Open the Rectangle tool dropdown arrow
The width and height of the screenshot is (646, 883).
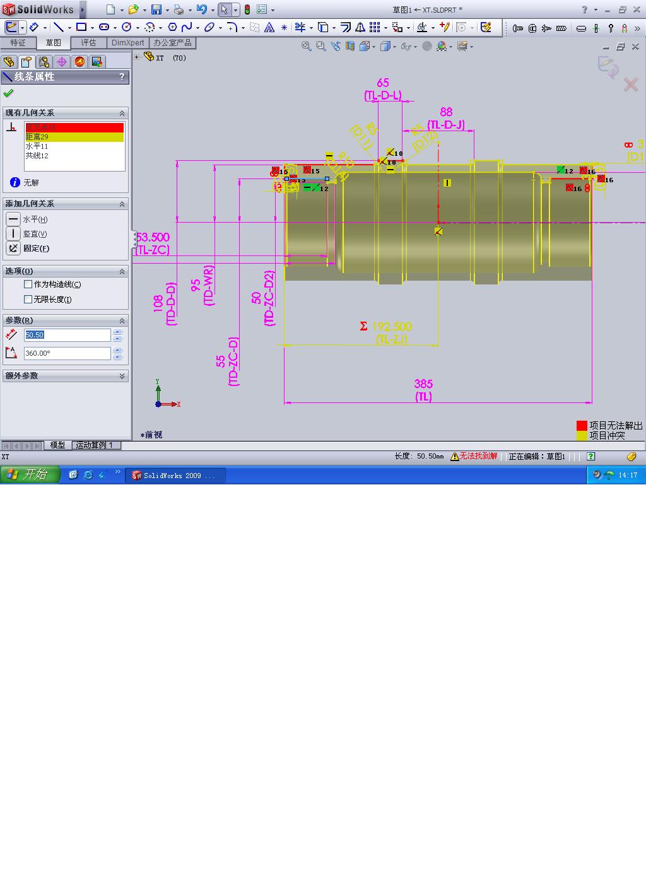coord(92,28)
